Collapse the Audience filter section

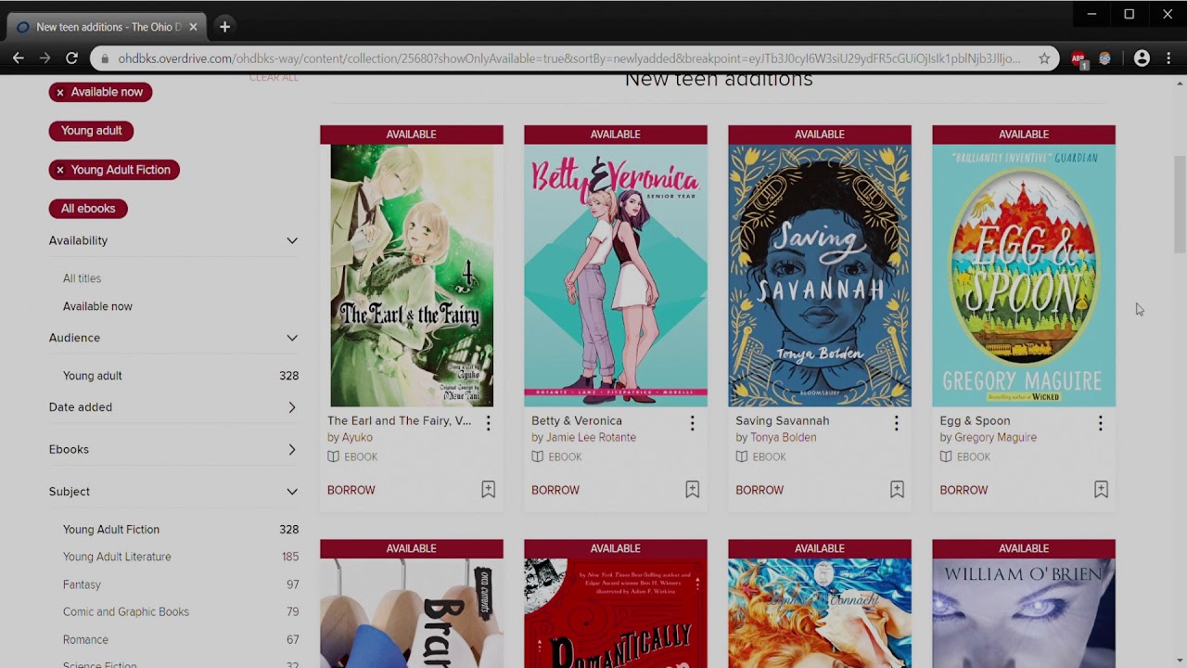tap(292, 338)
